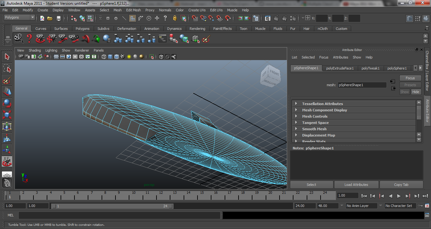The height and width of the screenshot is (229, 431).
Task: Activate the Scale tool cube icon
Action: click(x=7, y=115)
